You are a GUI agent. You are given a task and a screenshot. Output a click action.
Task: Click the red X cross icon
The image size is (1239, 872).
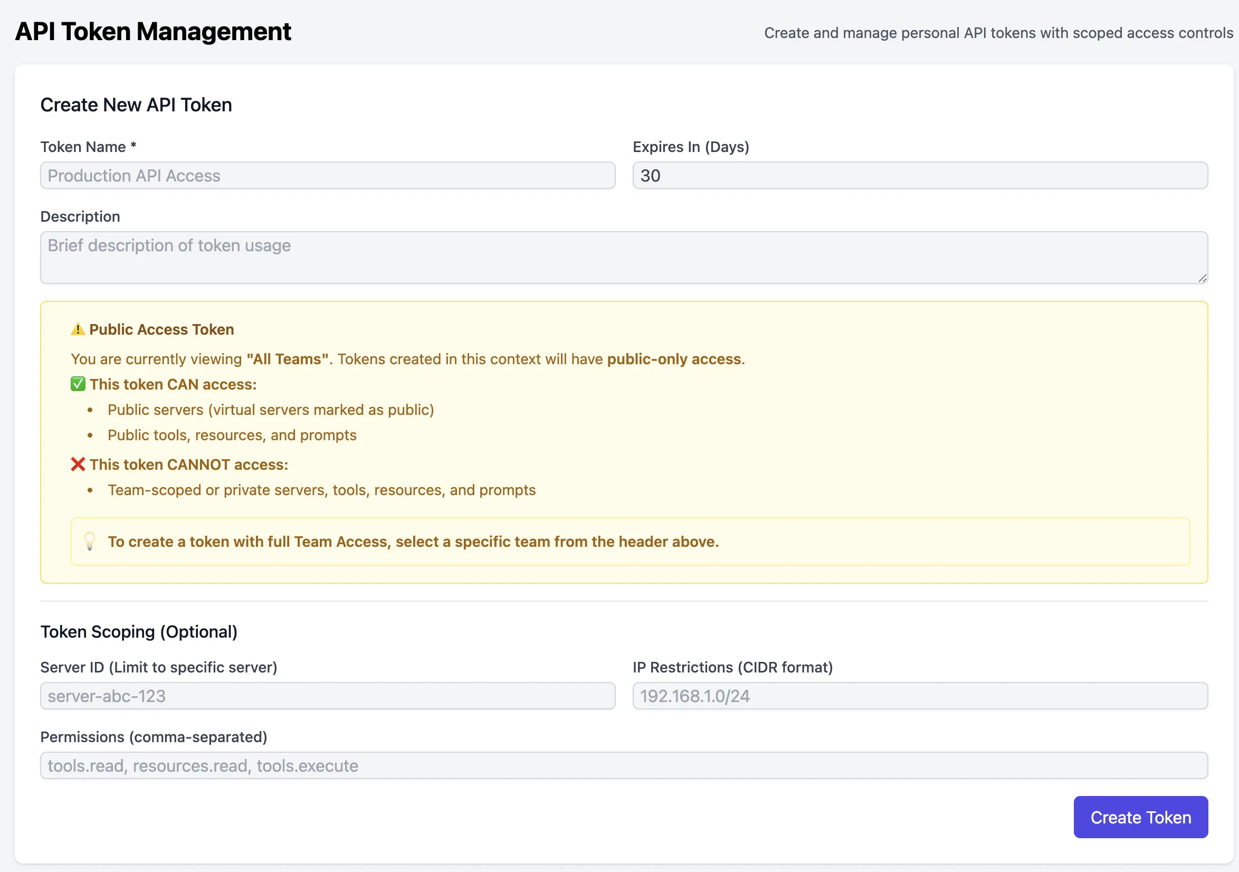[x=78, y=464]
